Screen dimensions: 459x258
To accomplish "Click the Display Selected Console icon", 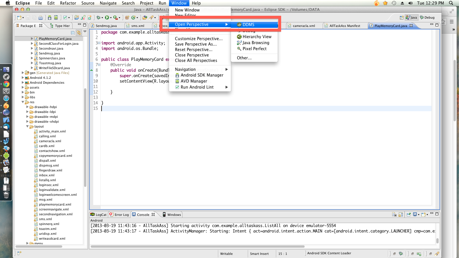I will [x=415, y=214].
